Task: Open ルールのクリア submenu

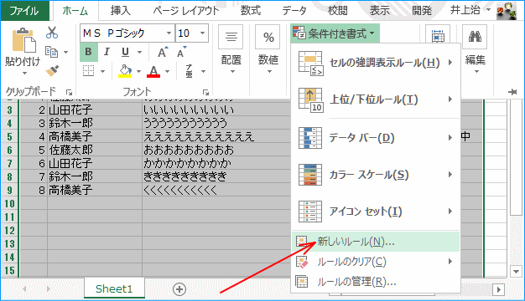Action: pyautogui.click(x=376, y=262)
